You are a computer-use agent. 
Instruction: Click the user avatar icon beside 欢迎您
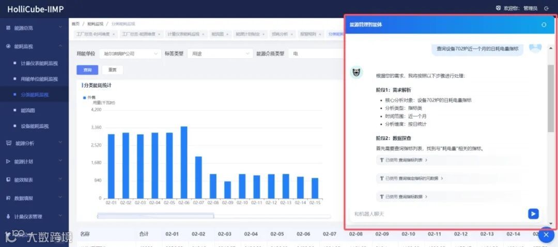(498, 8)
